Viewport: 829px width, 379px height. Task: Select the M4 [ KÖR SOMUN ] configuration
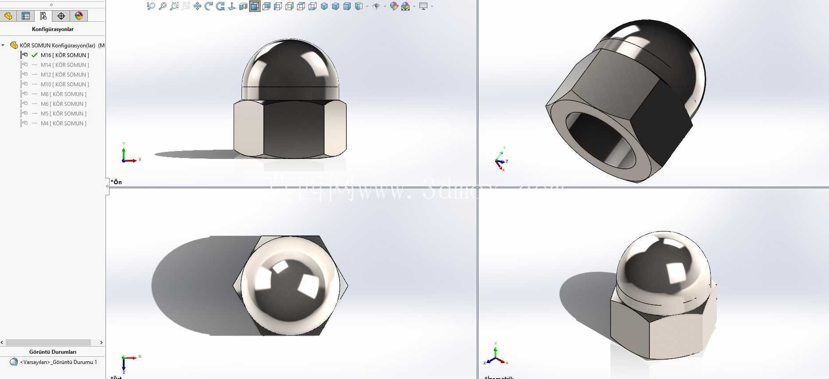[63, 123]
